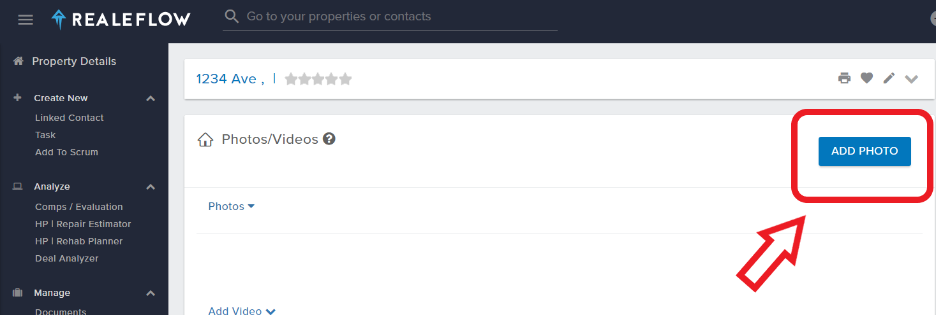
Task: Click the ADD PHOTO button
Action: tap(865, 151)
